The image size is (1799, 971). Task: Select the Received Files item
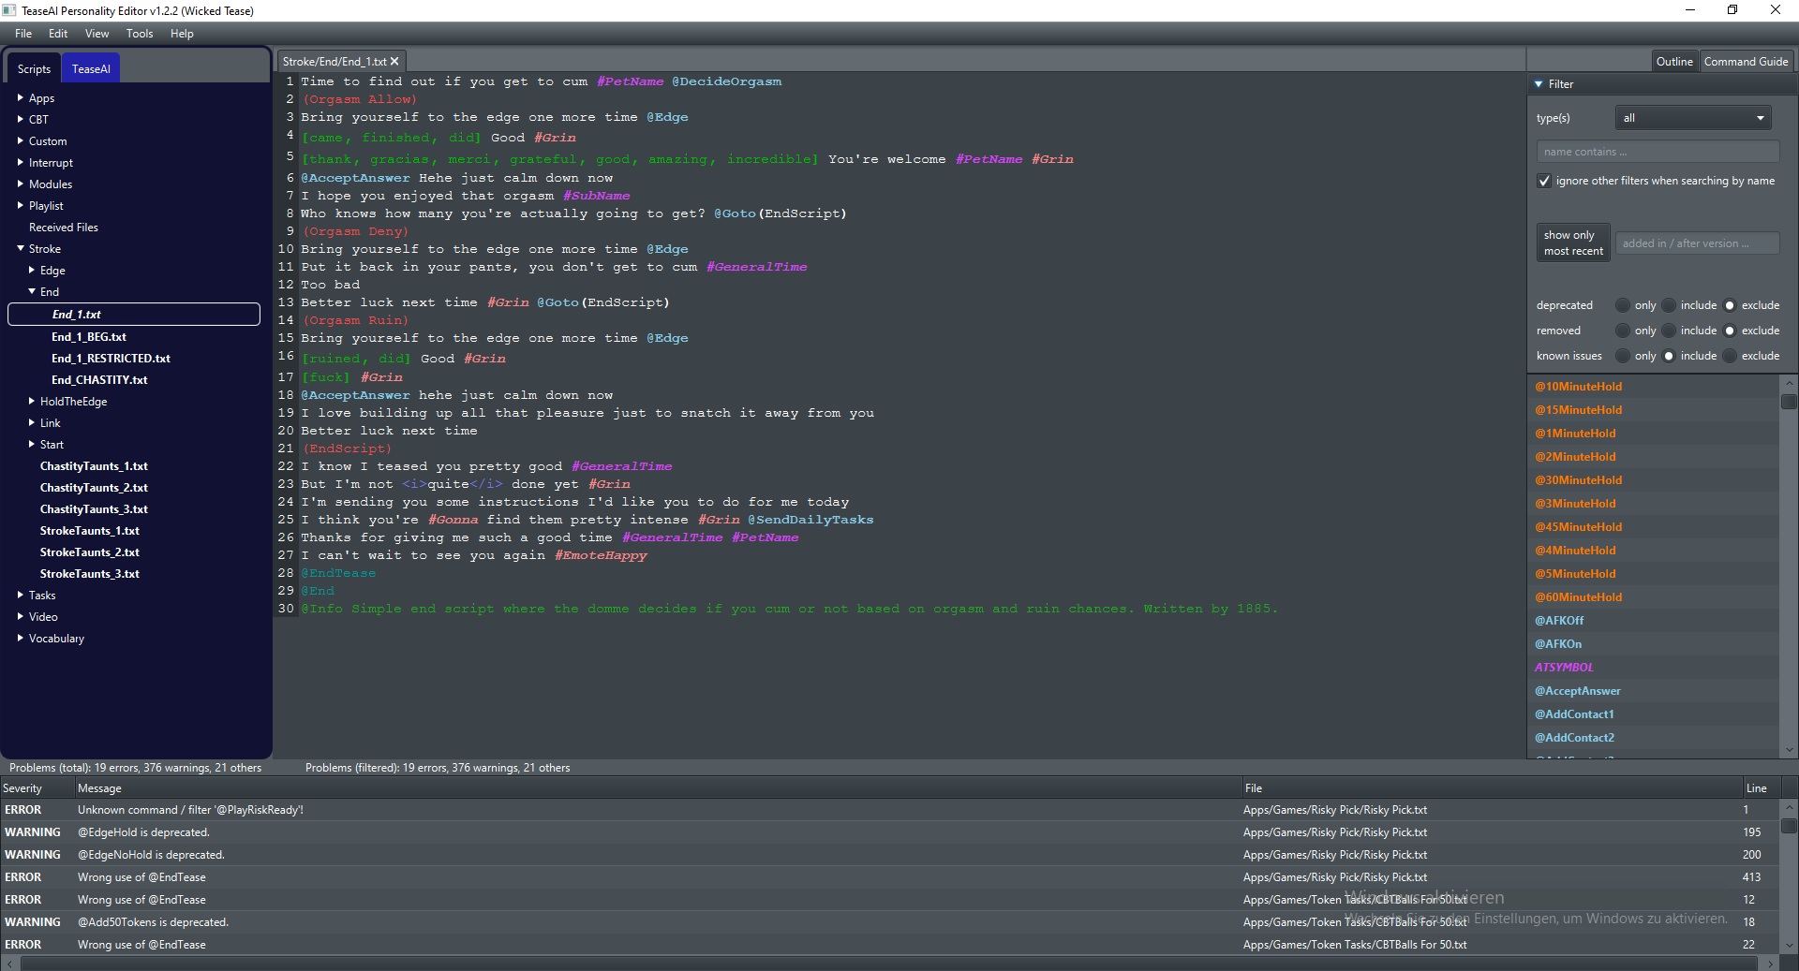click(63, 228)
